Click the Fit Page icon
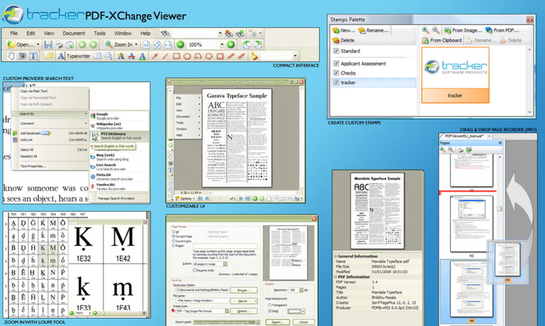The height and width of the screenshot is (326, 545). coord(157,44)
